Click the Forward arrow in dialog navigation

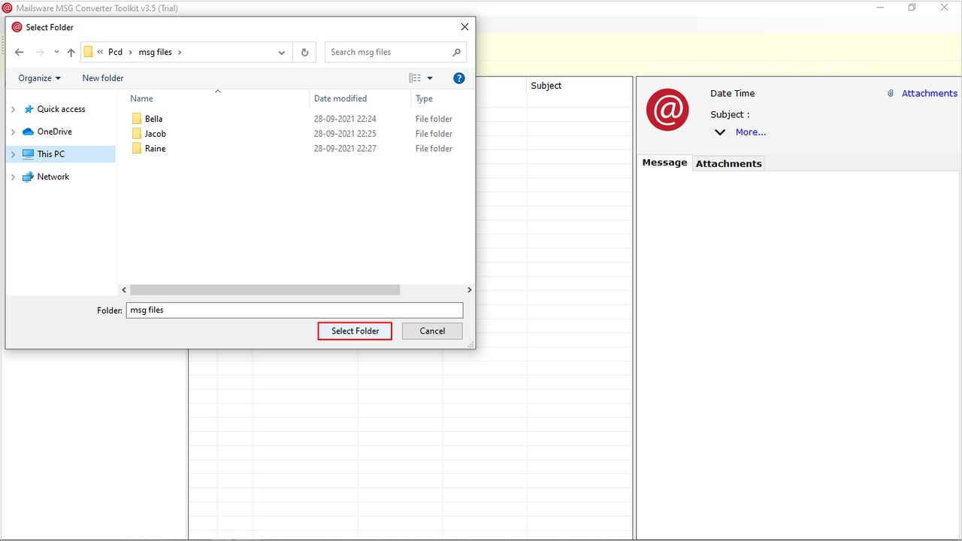[x=41, y=53]
